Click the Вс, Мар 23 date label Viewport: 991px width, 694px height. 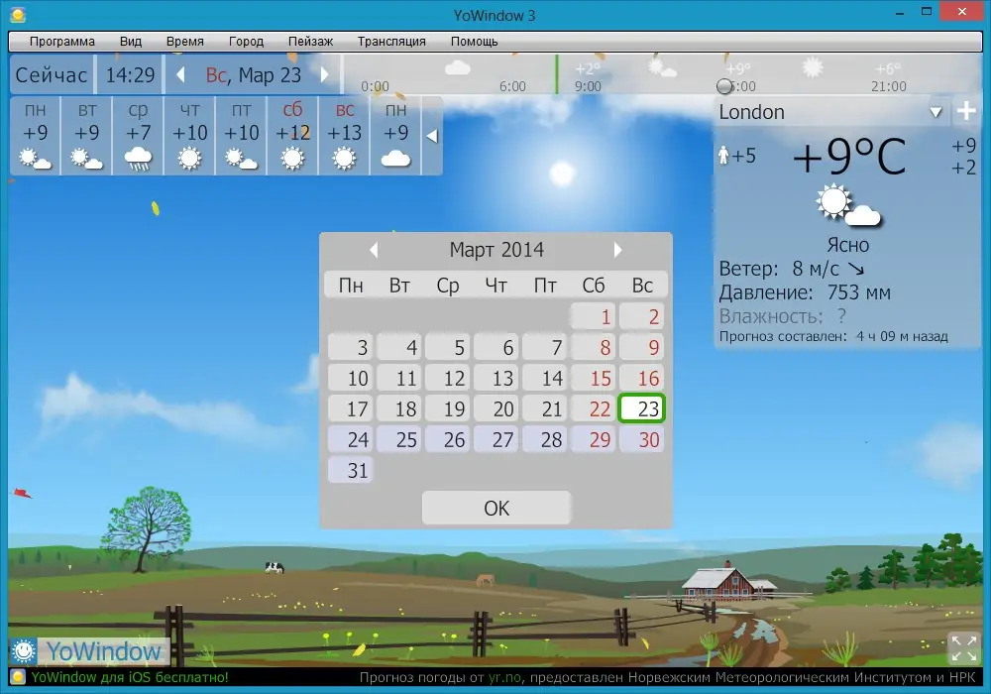tap(253, 74)
